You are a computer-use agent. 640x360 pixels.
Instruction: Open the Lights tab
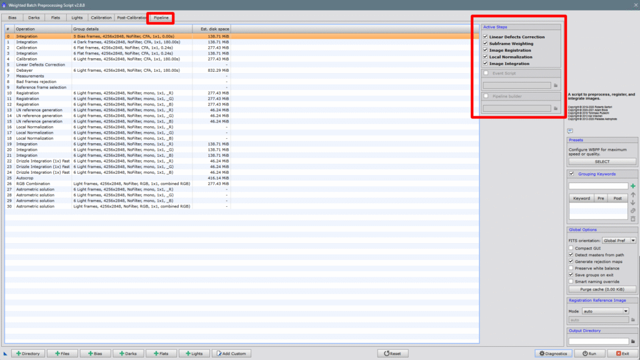click(77, 18)
